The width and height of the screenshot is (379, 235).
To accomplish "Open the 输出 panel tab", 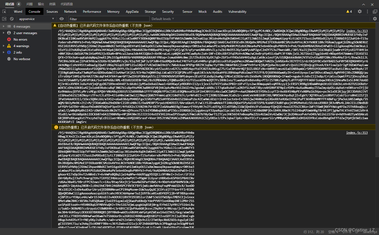I will [41, 4].
